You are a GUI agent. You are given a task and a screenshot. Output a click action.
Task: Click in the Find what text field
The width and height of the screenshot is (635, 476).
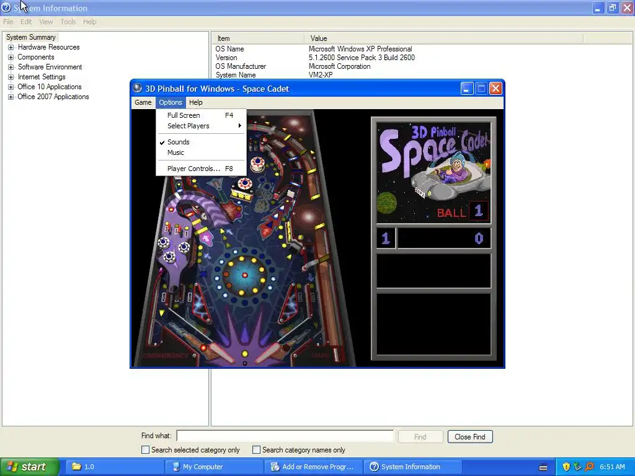[x=285, y=436]
